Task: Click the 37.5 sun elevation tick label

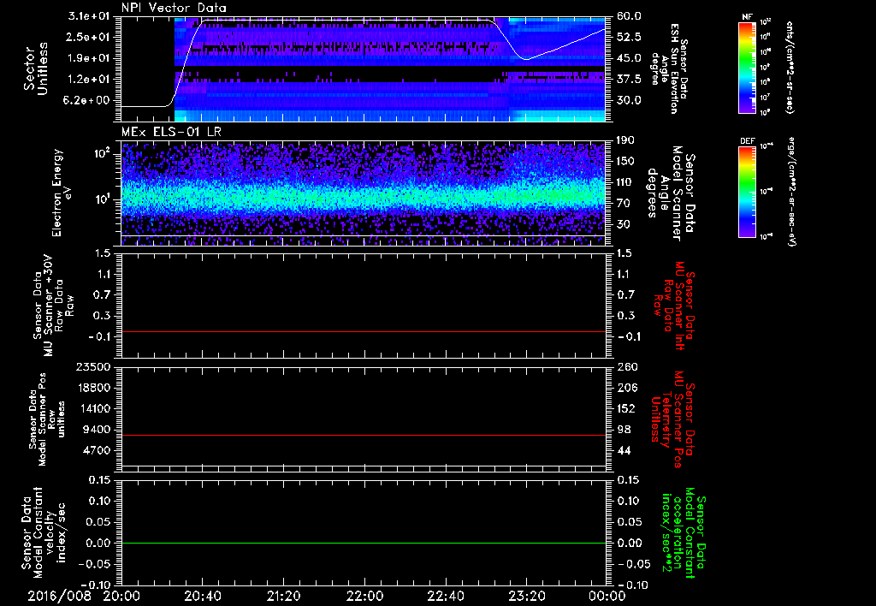Action: click(629, 80)
